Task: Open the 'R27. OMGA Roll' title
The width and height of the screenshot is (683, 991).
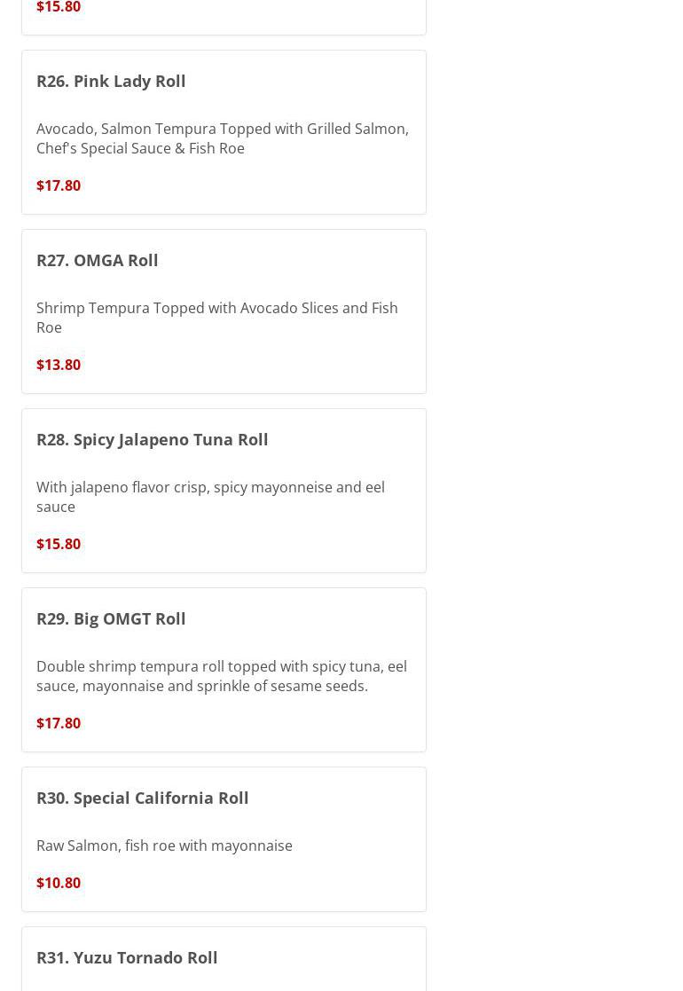Action: (98, 260)
